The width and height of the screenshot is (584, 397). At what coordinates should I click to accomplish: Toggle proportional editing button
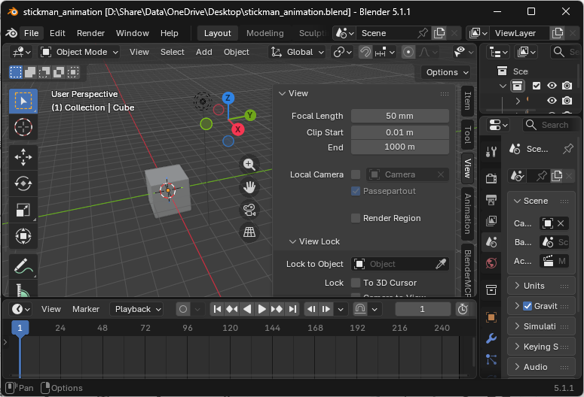pos(408,52)
